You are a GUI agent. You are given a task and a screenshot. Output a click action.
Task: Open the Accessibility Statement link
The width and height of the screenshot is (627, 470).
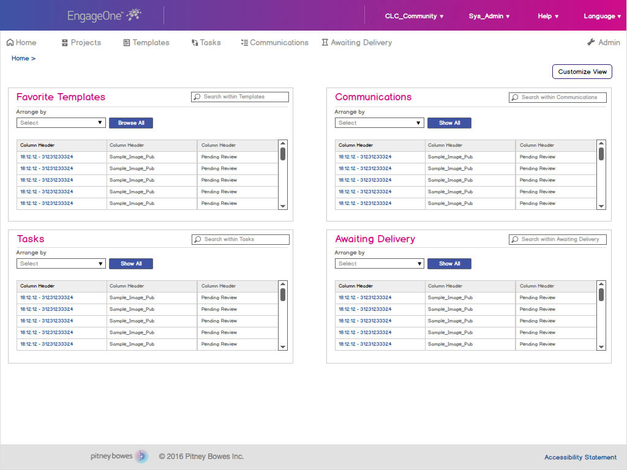click(x=580, y=457)
